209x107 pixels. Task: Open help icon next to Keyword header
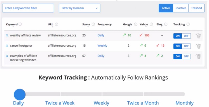[20, 24]
